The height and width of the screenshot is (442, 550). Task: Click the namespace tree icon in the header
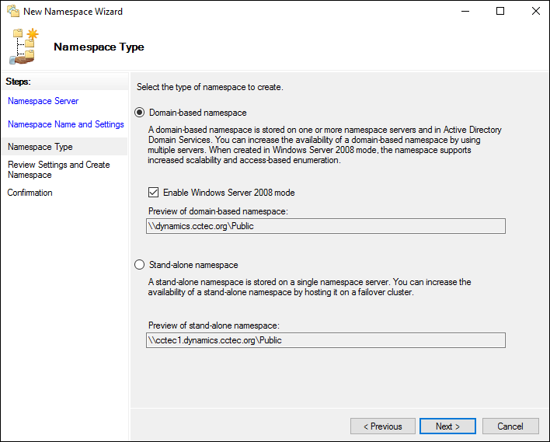tap(24, 47)
